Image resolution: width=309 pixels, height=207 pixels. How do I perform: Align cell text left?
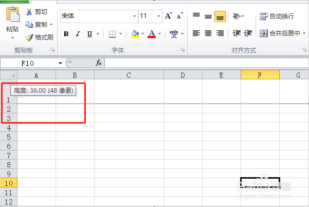(x=196, y=33)
